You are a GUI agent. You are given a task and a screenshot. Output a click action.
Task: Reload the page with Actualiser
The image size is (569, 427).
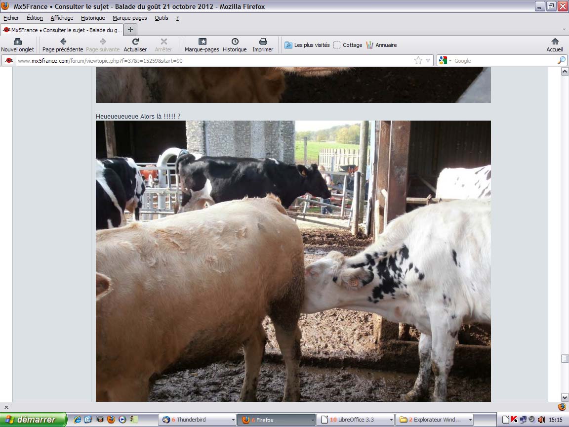[135, 45]
